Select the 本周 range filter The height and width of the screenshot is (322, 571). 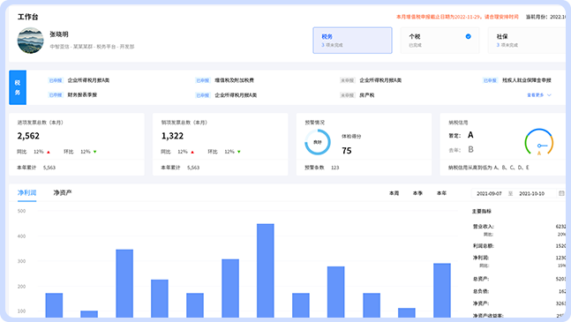tap(394, 193)
